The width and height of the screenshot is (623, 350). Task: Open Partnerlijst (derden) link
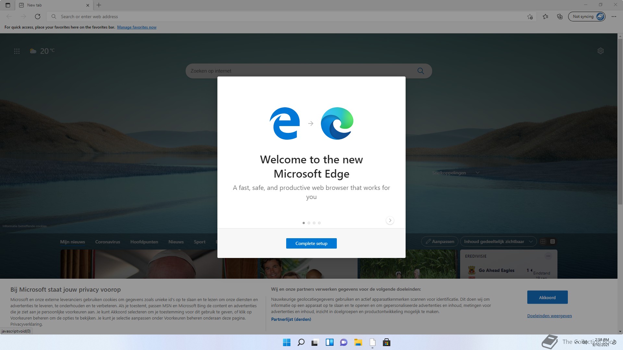point(291,319)
